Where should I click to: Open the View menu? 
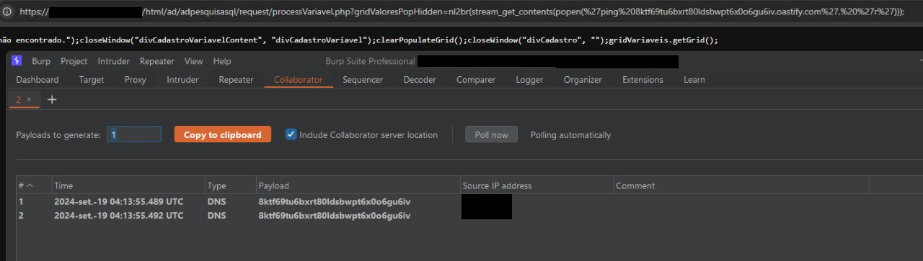(x=194, y=61)
